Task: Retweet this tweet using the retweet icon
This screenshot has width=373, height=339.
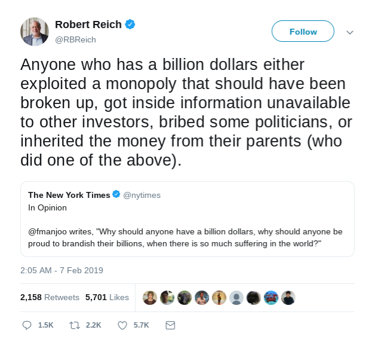Action: point(75,325)
